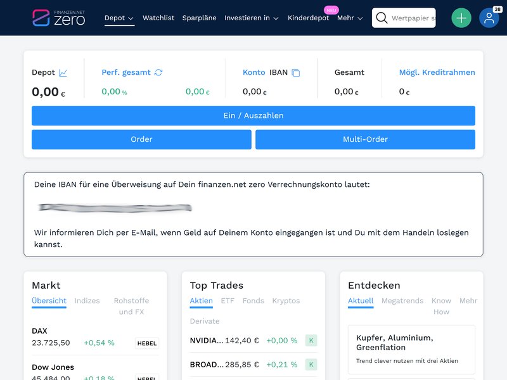Click the Wertpapier search input field
The image size is (507, 380).
413,18
